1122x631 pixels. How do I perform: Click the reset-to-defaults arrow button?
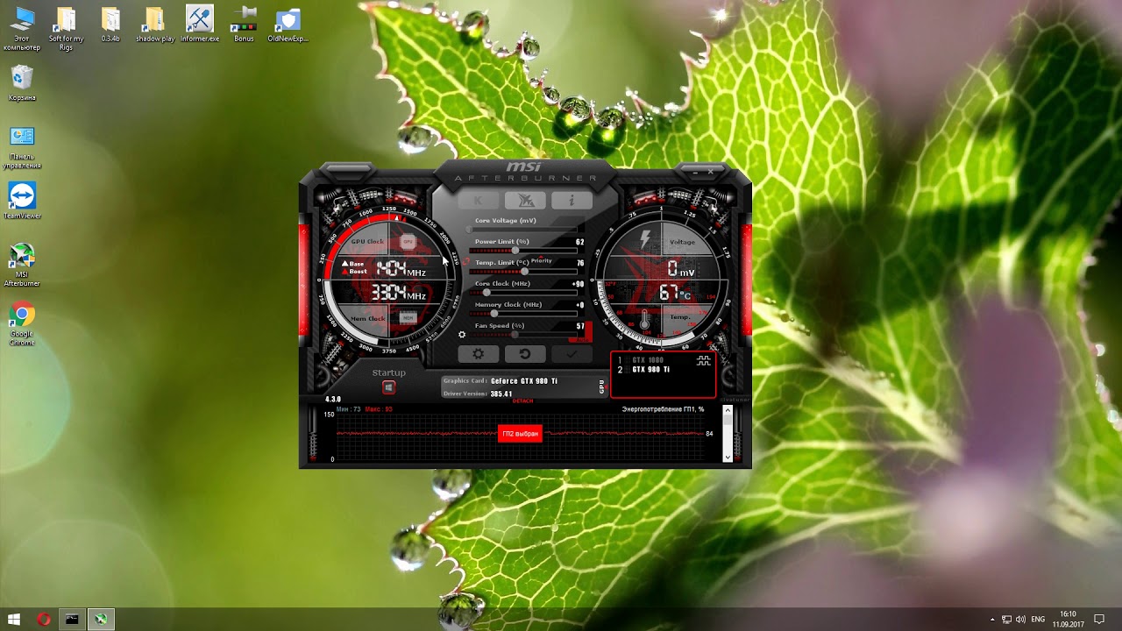tap(525, 354)
